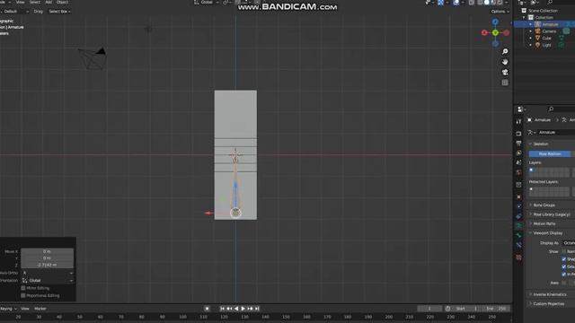Viewport: 575px width, 323px height.
Task: Uncheck the Group Colors checkbox under Show
Action: [x=564, y=266]
